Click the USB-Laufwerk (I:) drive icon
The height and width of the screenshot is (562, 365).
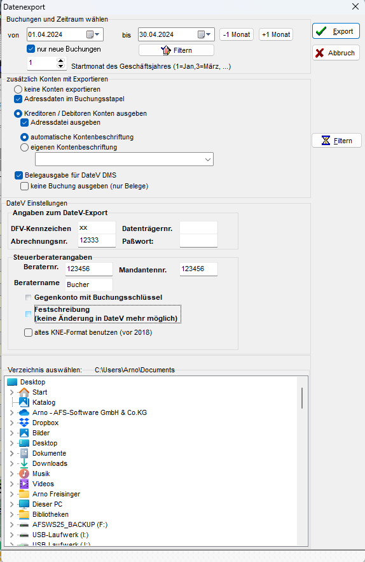pyautogui.click(x=24, y=535)
